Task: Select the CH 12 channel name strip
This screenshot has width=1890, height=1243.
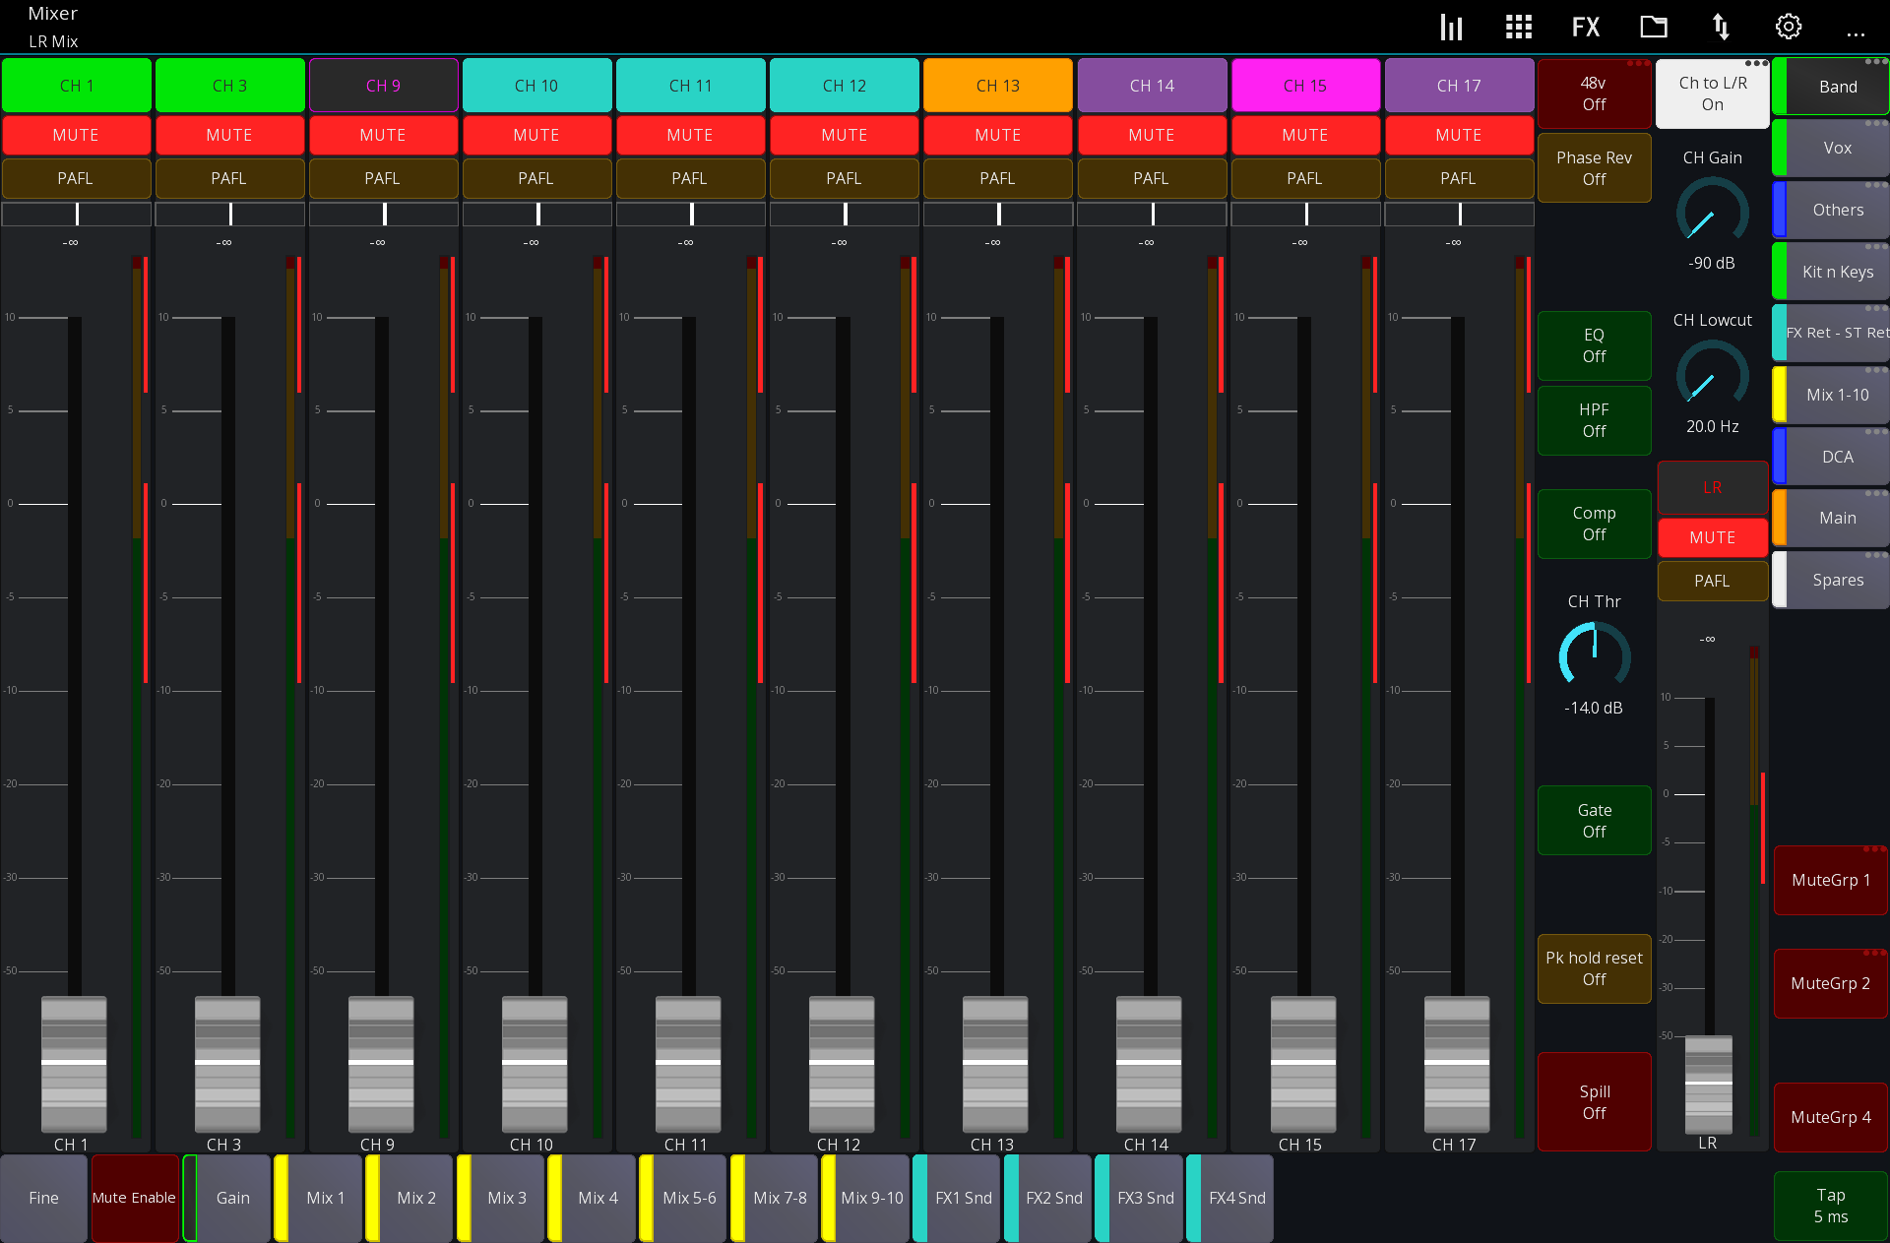Action: click(845, 86)
